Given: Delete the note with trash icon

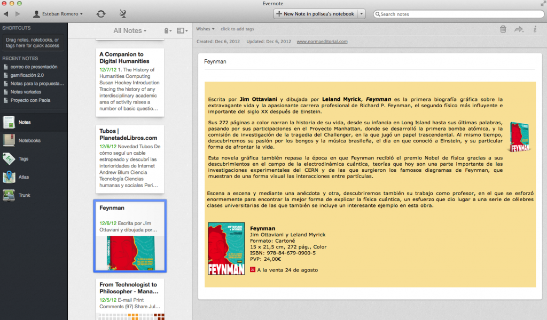Looking at the screenshot, I should pos(503,29).
